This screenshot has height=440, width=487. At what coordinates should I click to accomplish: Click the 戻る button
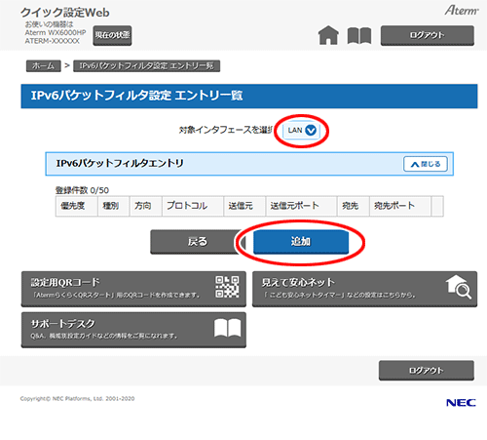[197, 242]
